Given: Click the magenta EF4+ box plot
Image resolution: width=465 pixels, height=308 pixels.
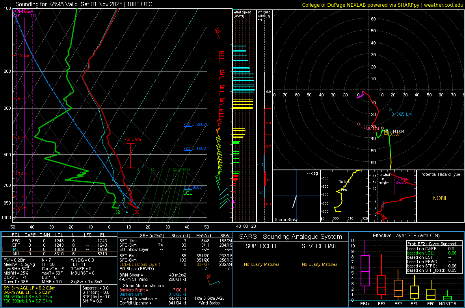Looking at the screenshot, I should coord(365,267).
